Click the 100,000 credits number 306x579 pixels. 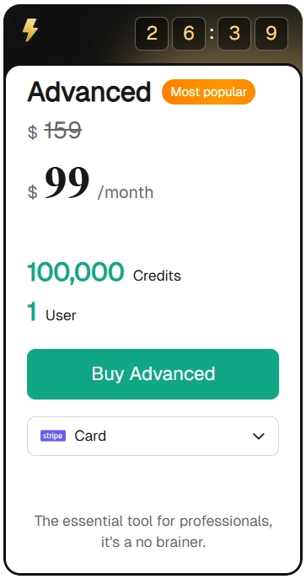click(x=75, y=271)
